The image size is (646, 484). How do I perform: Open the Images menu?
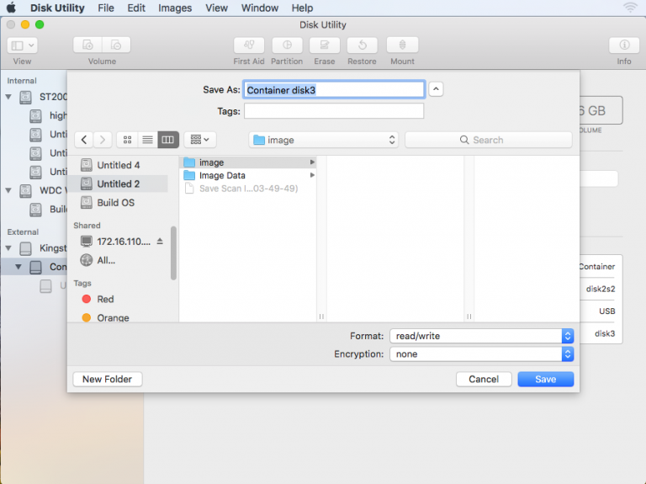(x=175, y=8)
